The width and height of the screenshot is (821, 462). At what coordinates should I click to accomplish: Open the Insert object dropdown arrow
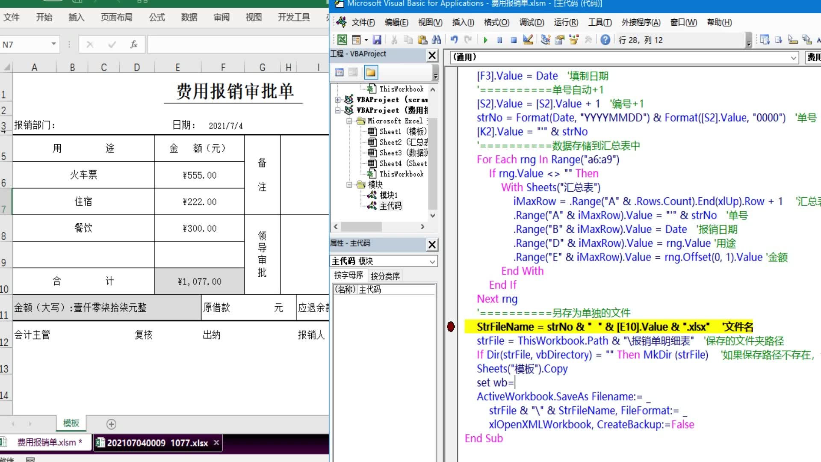pyautogui.click(x=366, y=40)
